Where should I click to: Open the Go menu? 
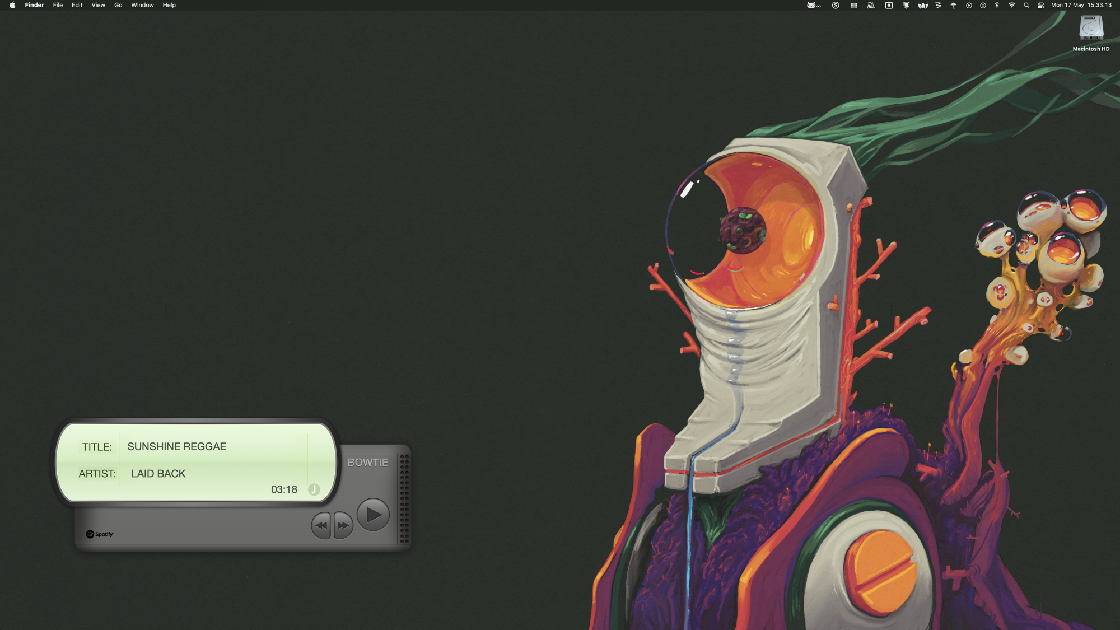click(118, 5)
